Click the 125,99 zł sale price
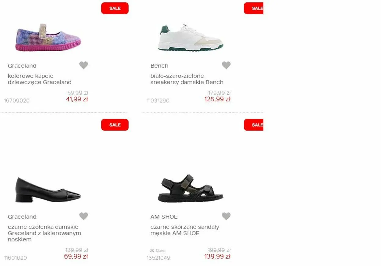 [217, 99]
